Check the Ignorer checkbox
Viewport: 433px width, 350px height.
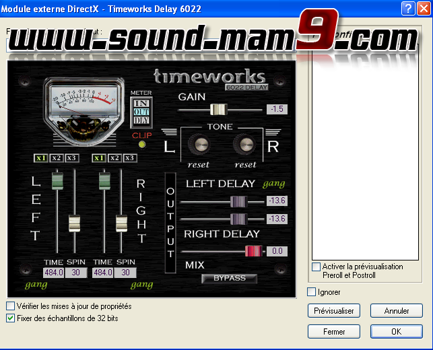[312, 292]
